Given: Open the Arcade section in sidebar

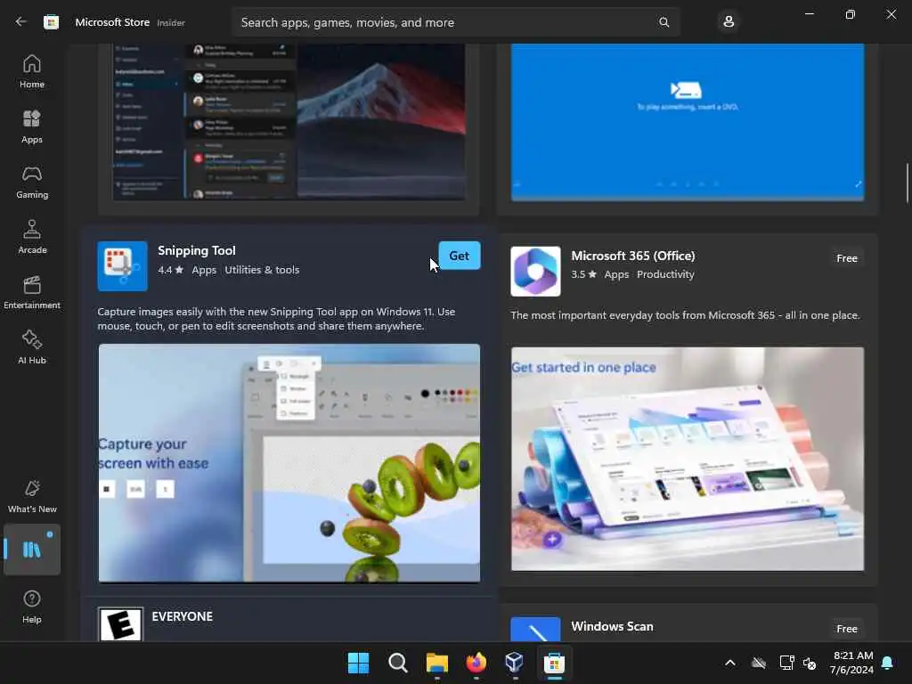Looking at the screenshot, I should (x=32, y=237).
